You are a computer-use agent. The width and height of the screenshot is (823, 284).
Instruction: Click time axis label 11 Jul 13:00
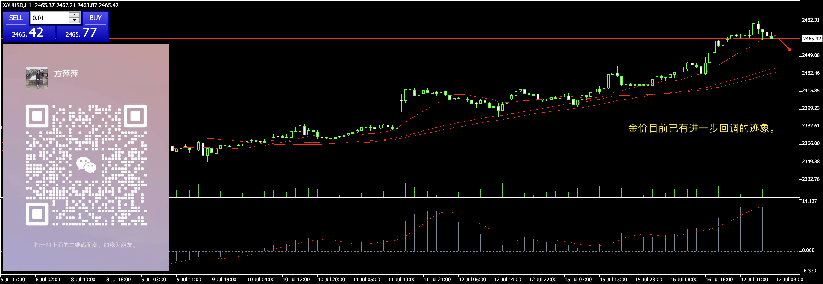coord(402,280)
